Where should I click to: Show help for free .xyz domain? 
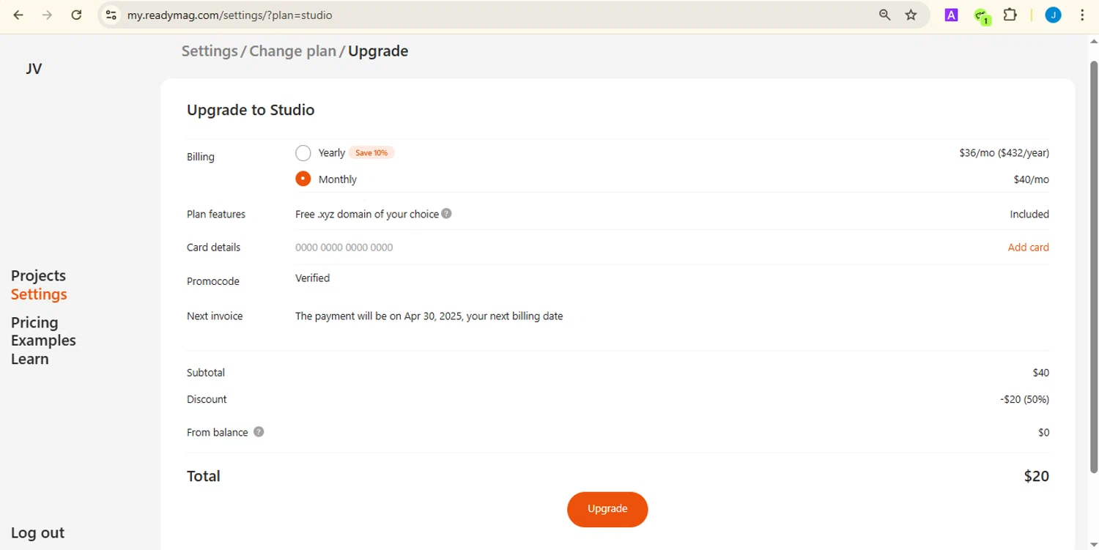coord(446,214)
